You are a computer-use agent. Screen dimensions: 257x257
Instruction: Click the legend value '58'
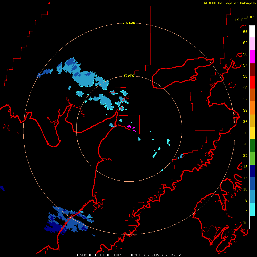pos(245,54)
